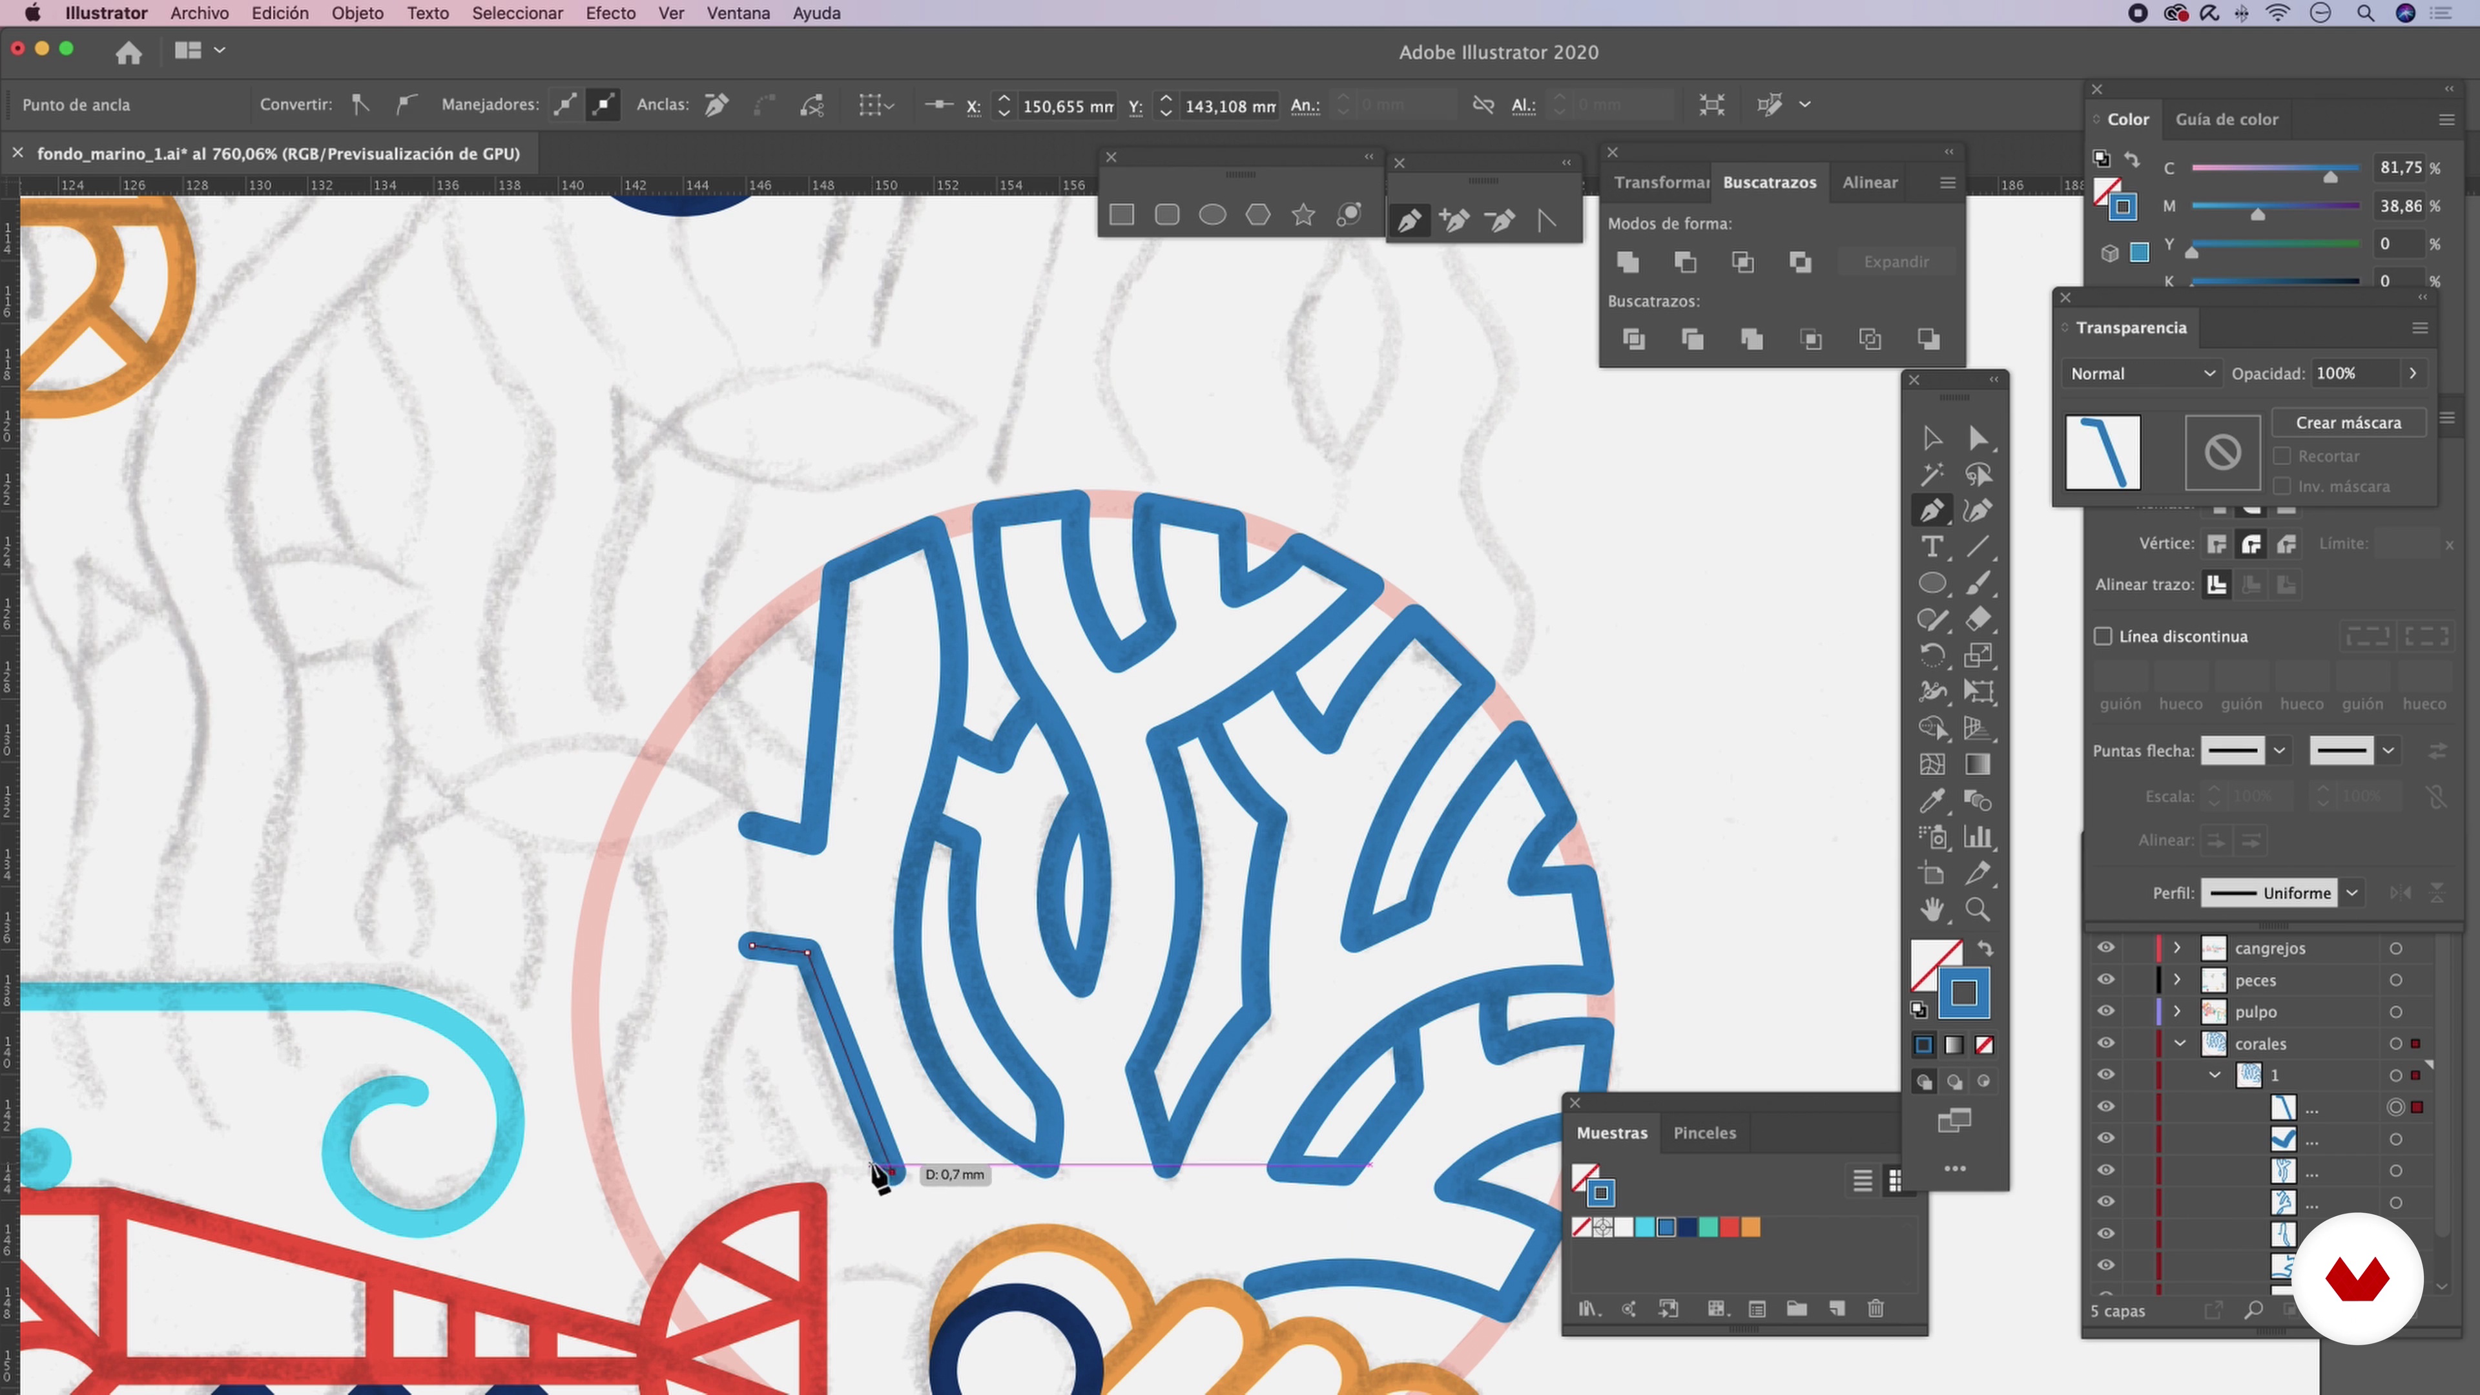Select the Curvature tool
The width and height of the screenshot is (2480, 1395).
(x=1978, y=510)
